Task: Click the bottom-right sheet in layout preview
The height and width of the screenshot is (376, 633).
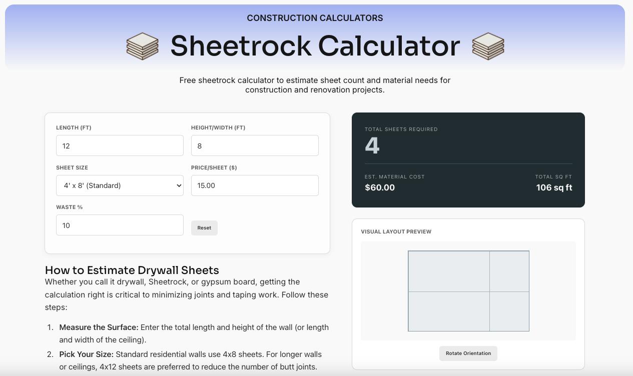Action: tap(509, 311)
